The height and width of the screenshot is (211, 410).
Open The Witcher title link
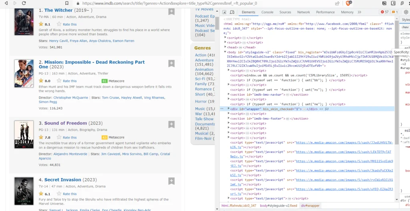click(x=58, y=10)
